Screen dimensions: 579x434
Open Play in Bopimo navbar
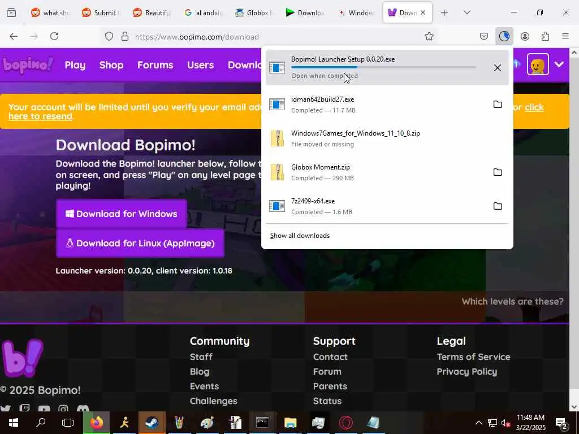pos(75,65)
